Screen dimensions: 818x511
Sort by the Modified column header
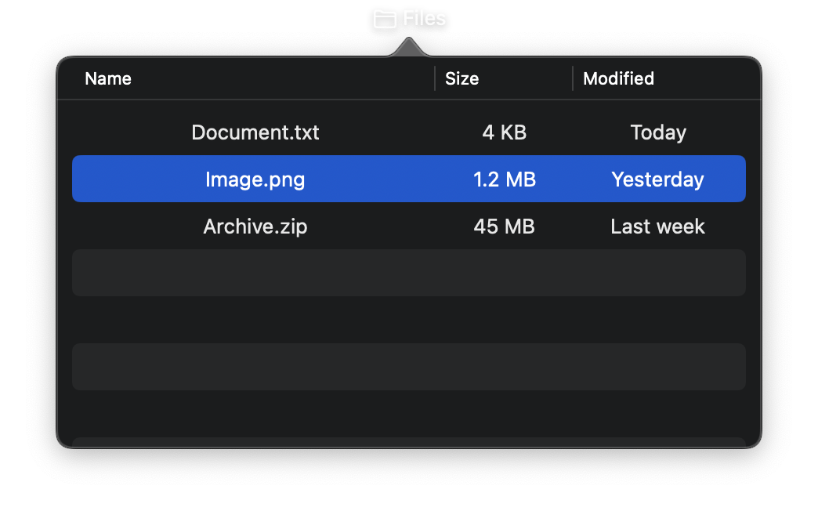[618, 79]
